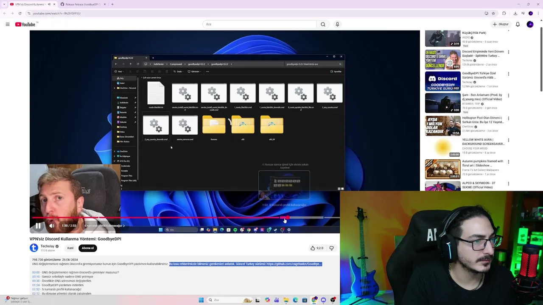The width and height of the screenshot is (543, 305).
Task: Click 'Helikopter Pisti Olan Dönerci' video title
Action: (x=483, y=120)
